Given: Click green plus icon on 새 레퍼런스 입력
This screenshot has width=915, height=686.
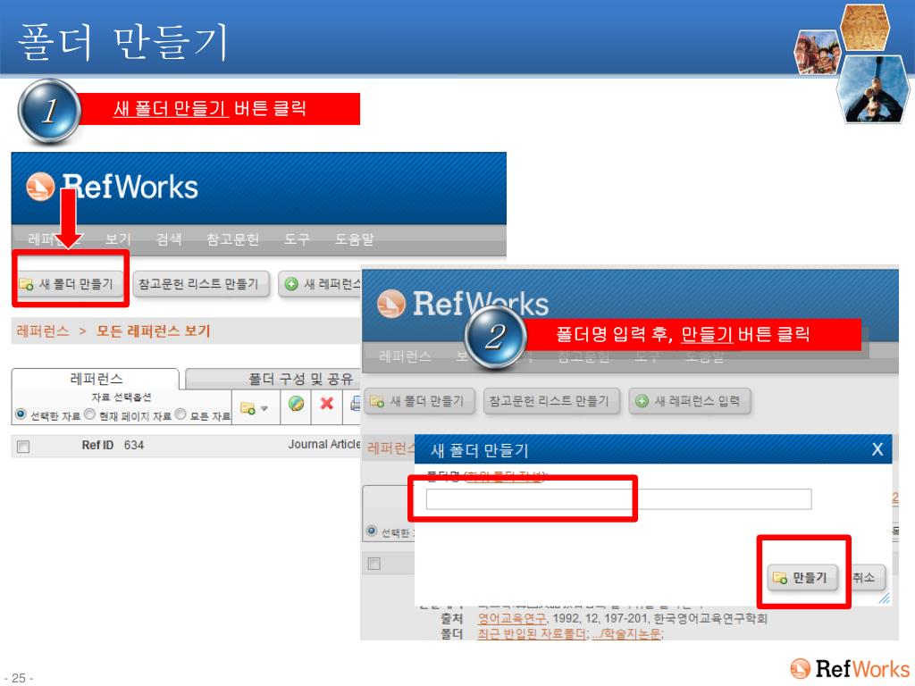Looking at the screenshot, I should click(642, 401).
